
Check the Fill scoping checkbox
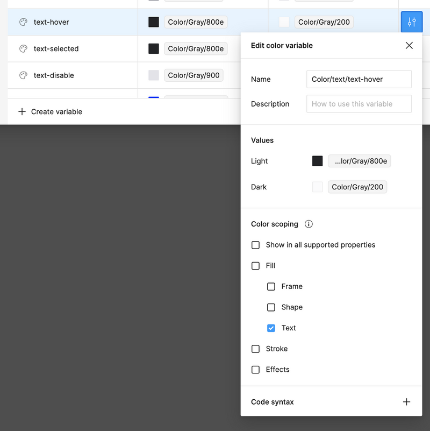point(256,266)
